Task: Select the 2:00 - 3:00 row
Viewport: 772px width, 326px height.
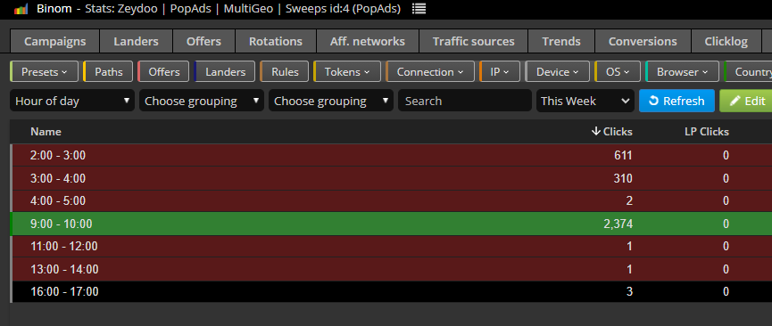Action: [x=391, y=155]
